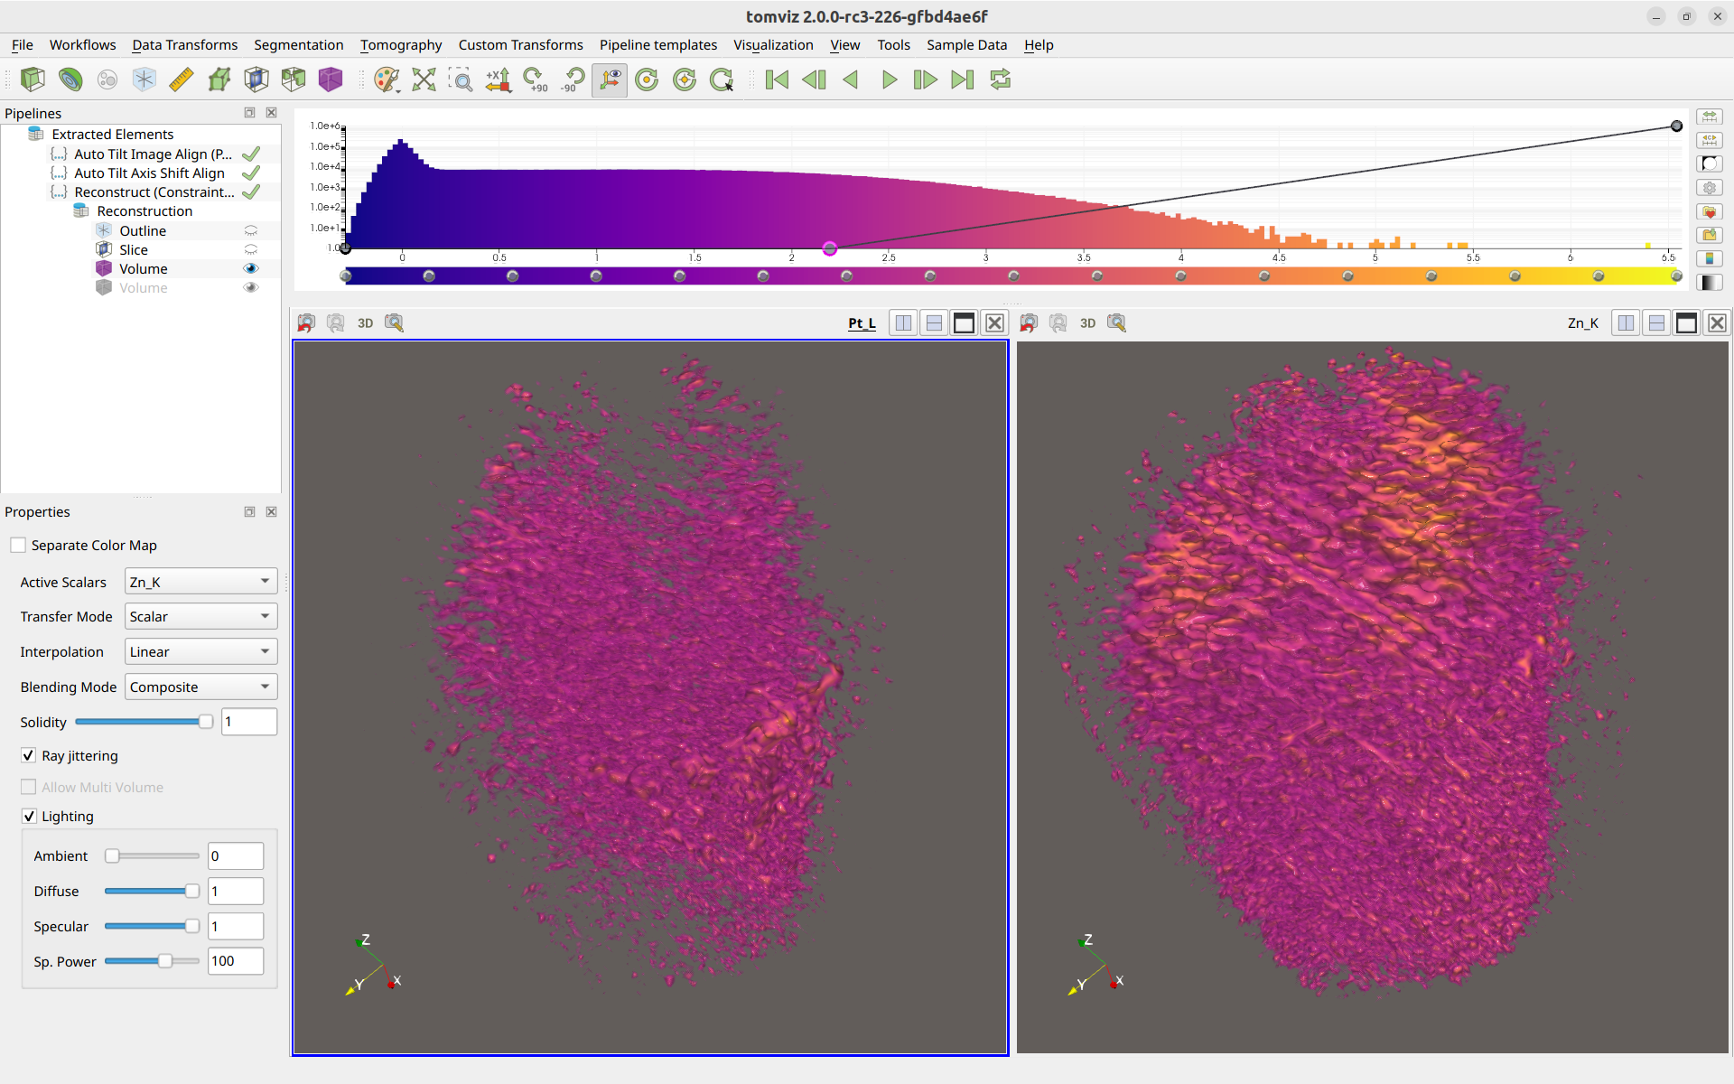Open the Pipeline templates menu
This screenshot has height=1084, width=1734.
point(658,44)
